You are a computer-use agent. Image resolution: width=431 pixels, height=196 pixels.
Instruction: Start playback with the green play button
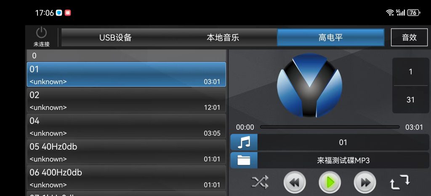330,182
